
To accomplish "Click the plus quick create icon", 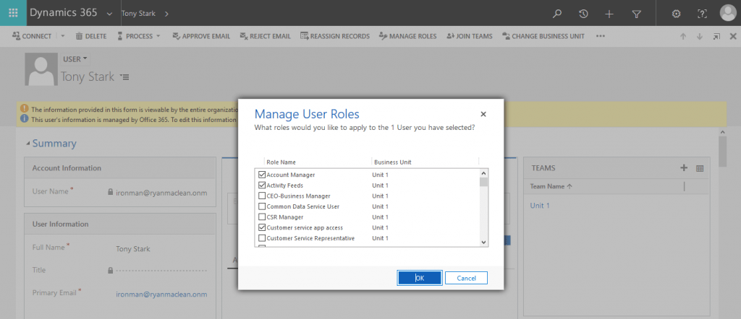I will (x=609, y=14).
